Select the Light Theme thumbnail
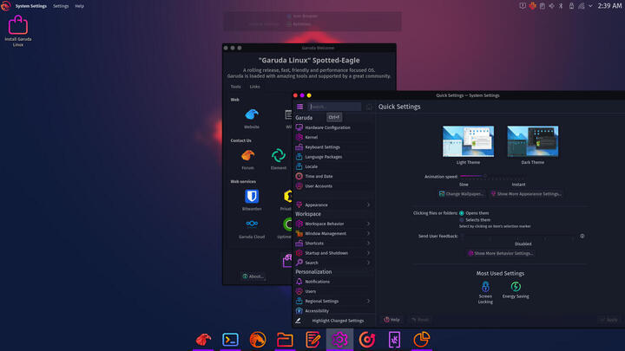Image resolution: width=625 pixels, height=351 pixels. point(468,141)
